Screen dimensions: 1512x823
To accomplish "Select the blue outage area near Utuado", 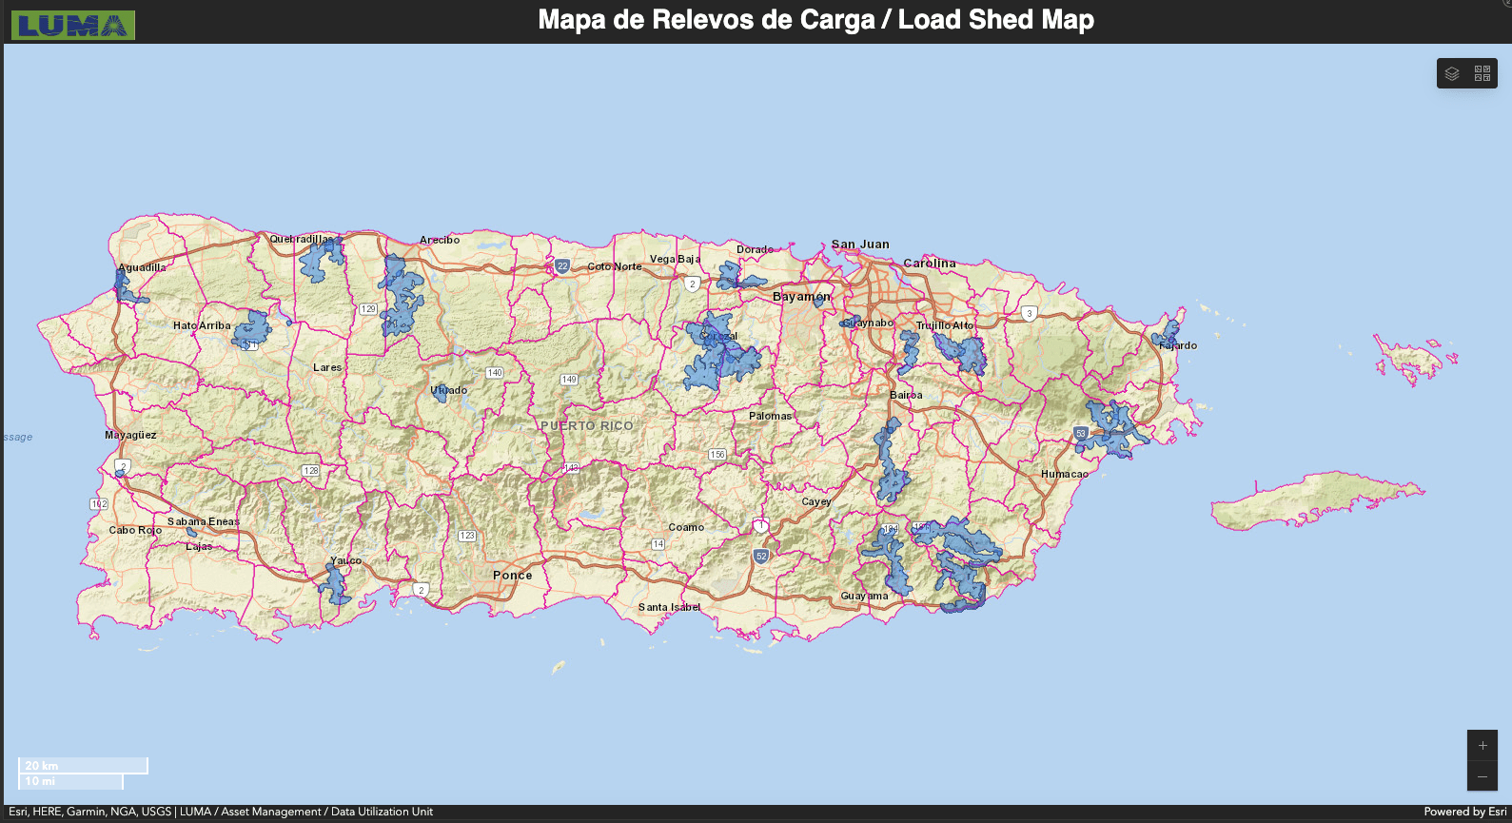I will pos(440,393).
